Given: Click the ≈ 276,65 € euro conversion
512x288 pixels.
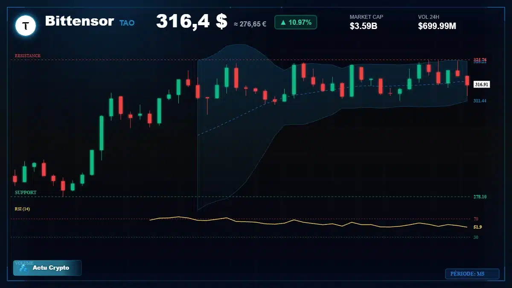Looking at the screenshot, I should click(x=250, y=24).
